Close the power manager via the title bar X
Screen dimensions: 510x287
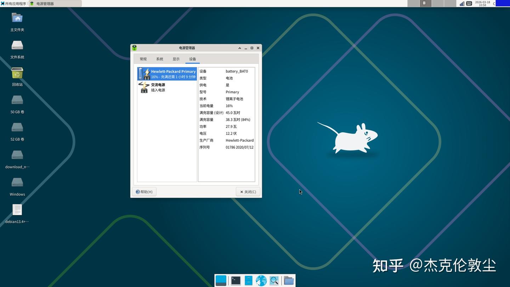[x=258, y=48]
